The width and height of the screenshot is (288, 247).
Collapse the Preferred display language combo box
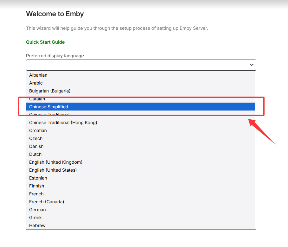coord(141,65)
